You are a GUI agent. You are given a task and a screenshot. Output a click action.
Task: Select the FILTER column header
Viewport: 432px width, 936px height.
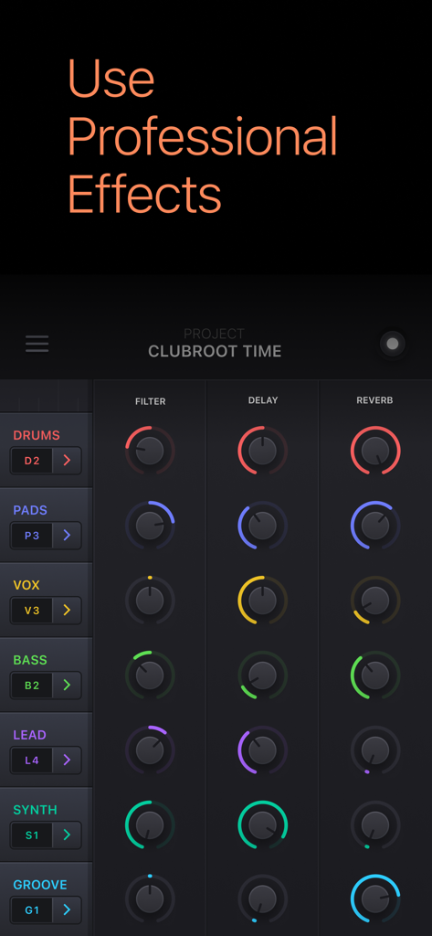(151, 401)
